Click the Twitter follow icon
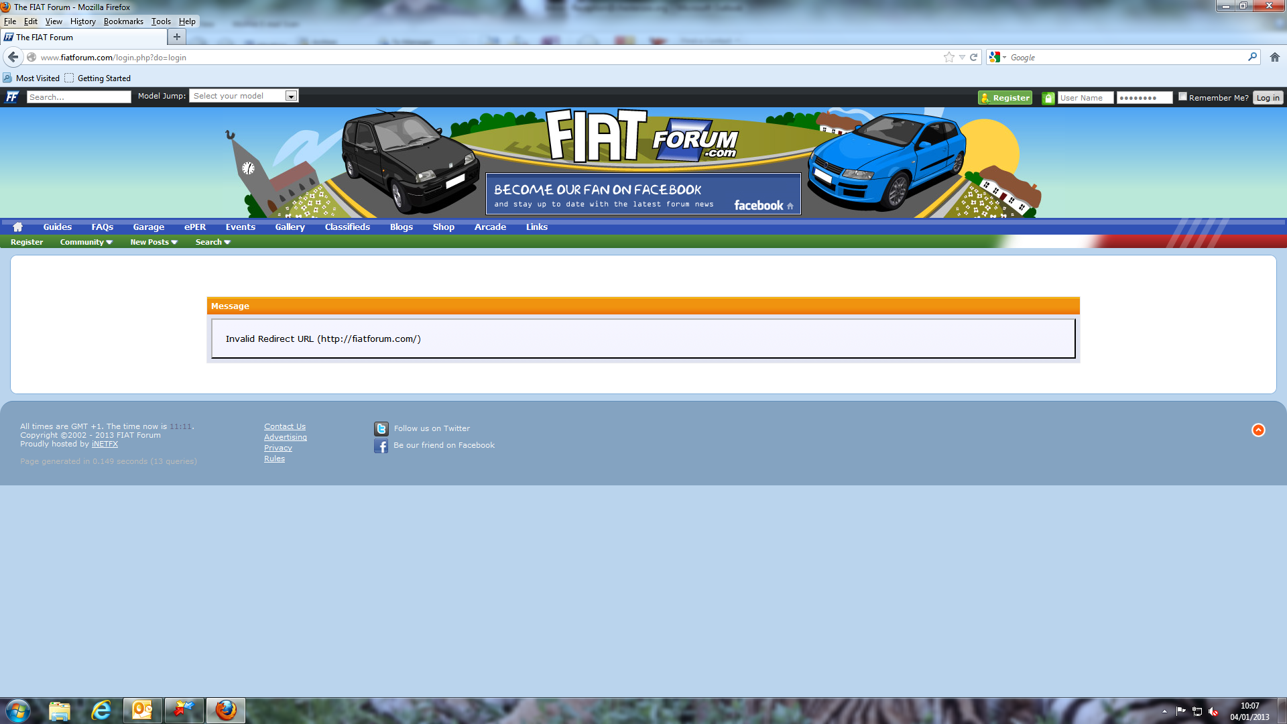The width and height of the screenshot is (1287, 724). [x=382, y=428]
